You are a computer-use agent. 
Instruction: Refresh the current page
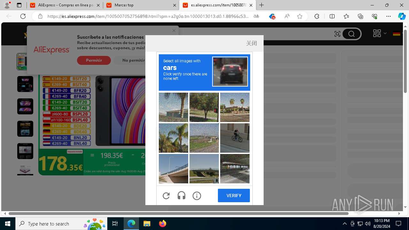click(x=23, y=16)
